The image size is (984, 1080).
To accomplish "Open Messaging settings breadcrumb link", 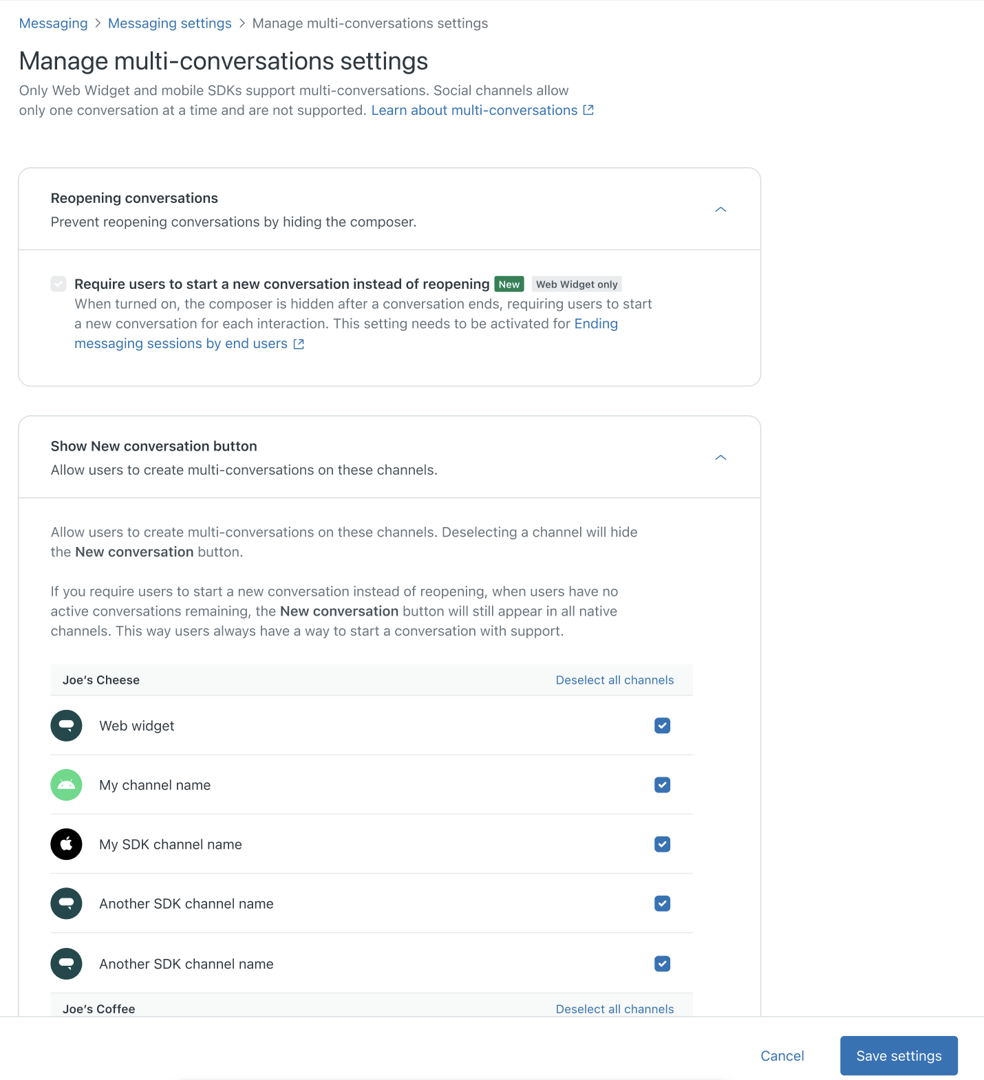I will click(x=169, y=23).
